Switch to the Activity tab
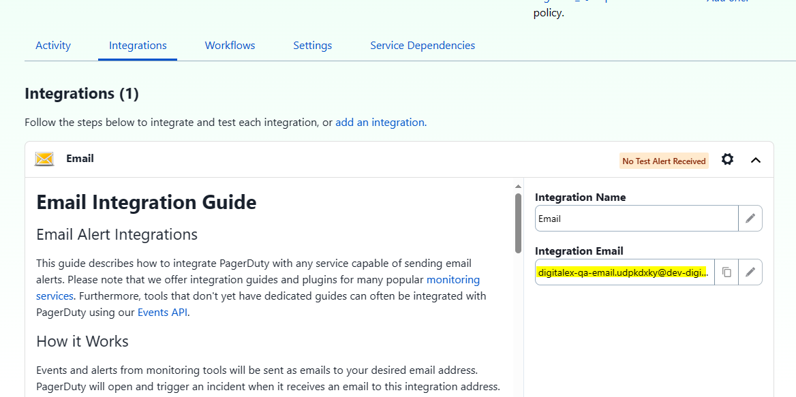796x397 pixels. pyautogui.click(x=53, y=46)
